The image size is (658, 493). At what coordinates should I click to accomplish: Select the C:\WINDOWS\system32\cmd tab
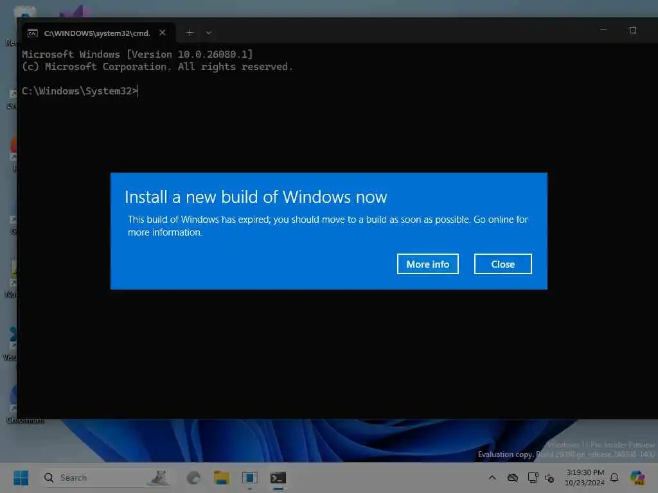(x=97, y=33)
